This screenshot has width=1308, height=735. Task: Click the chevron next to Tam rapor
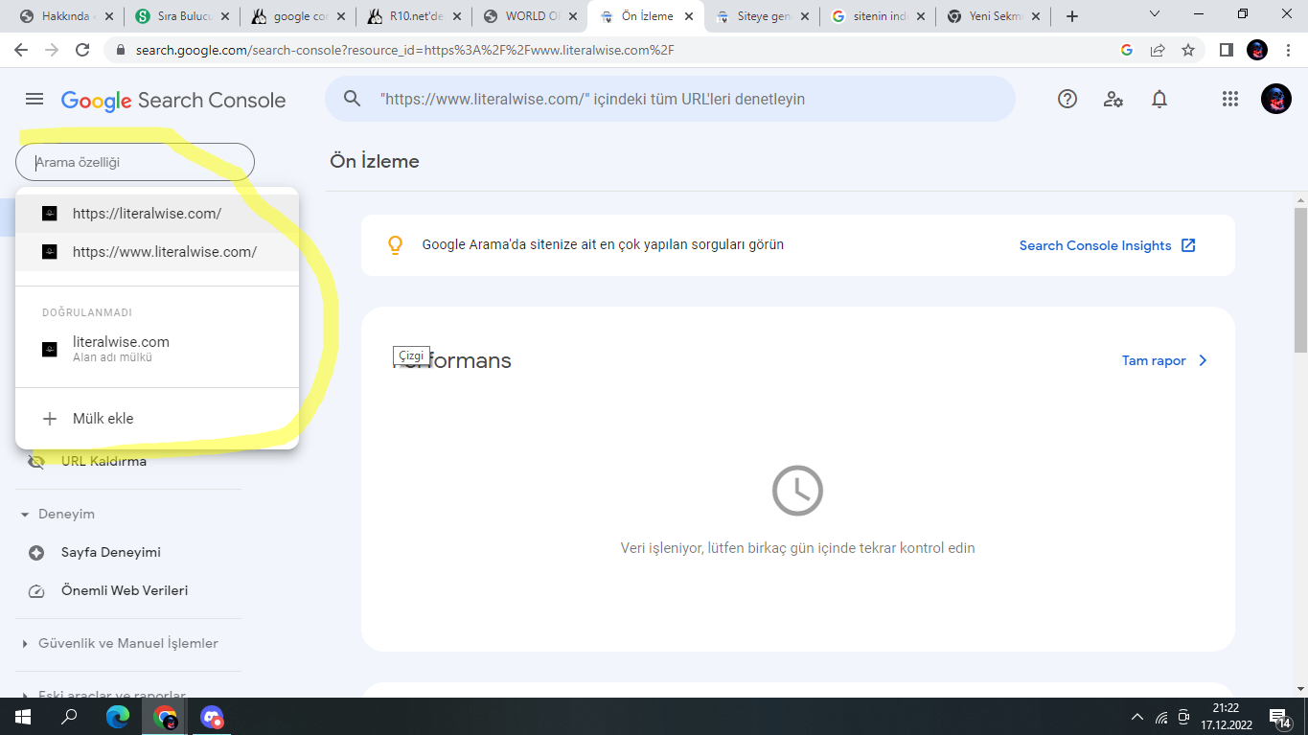(1203, 361)
